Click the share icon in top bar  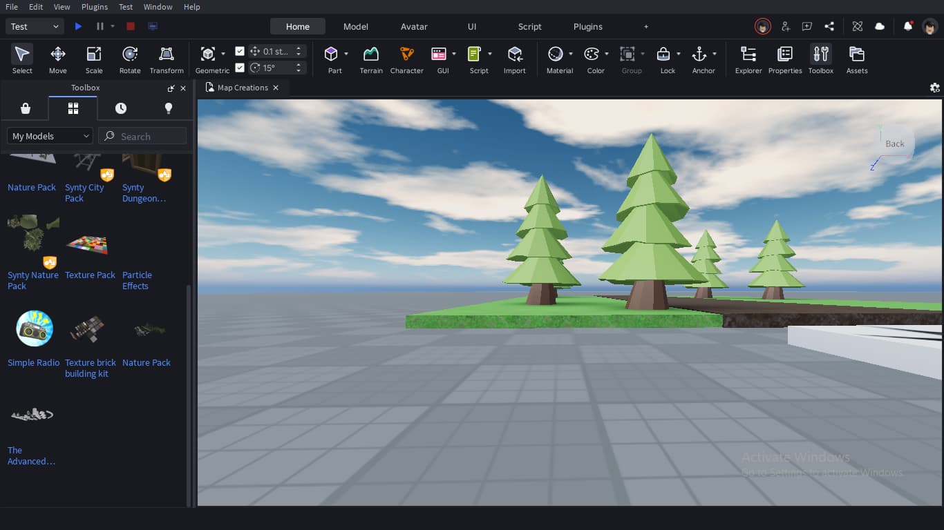tap(829, 26)
